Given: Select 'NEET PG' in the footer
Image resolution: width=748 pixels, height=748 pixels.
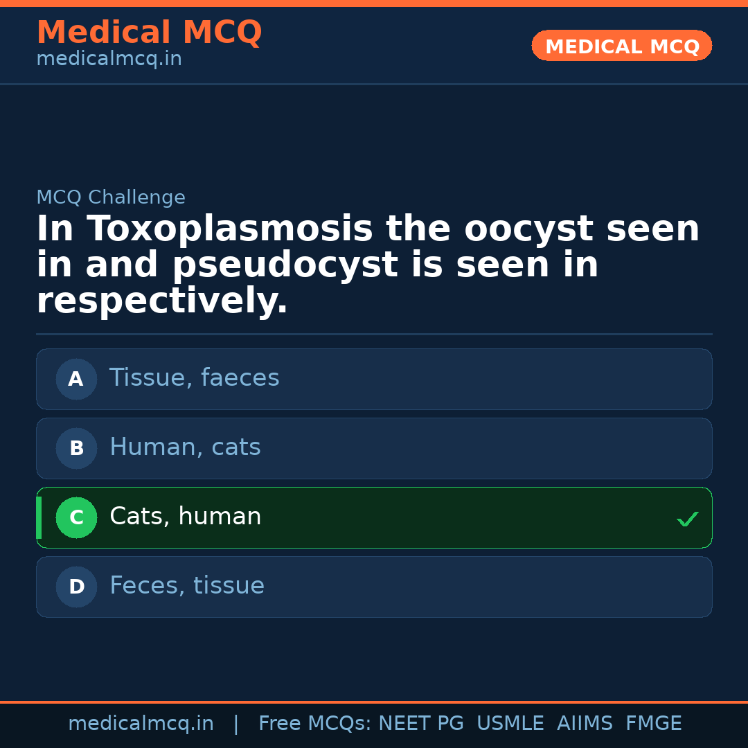Looking at the screenshot, I should 420,722.
